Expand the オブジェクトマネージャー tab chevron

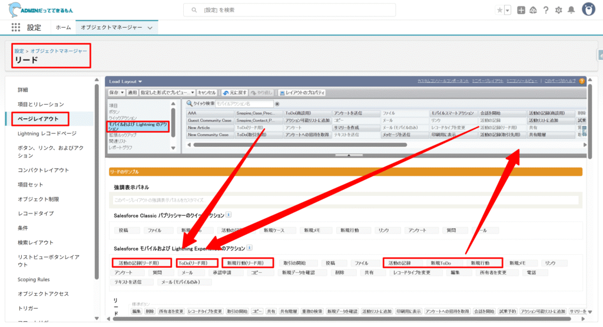[x=150, y=28]
